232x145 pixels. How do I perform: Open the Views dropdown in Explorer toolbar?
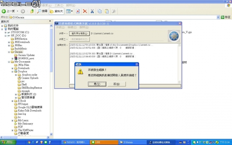click(69, 11)
